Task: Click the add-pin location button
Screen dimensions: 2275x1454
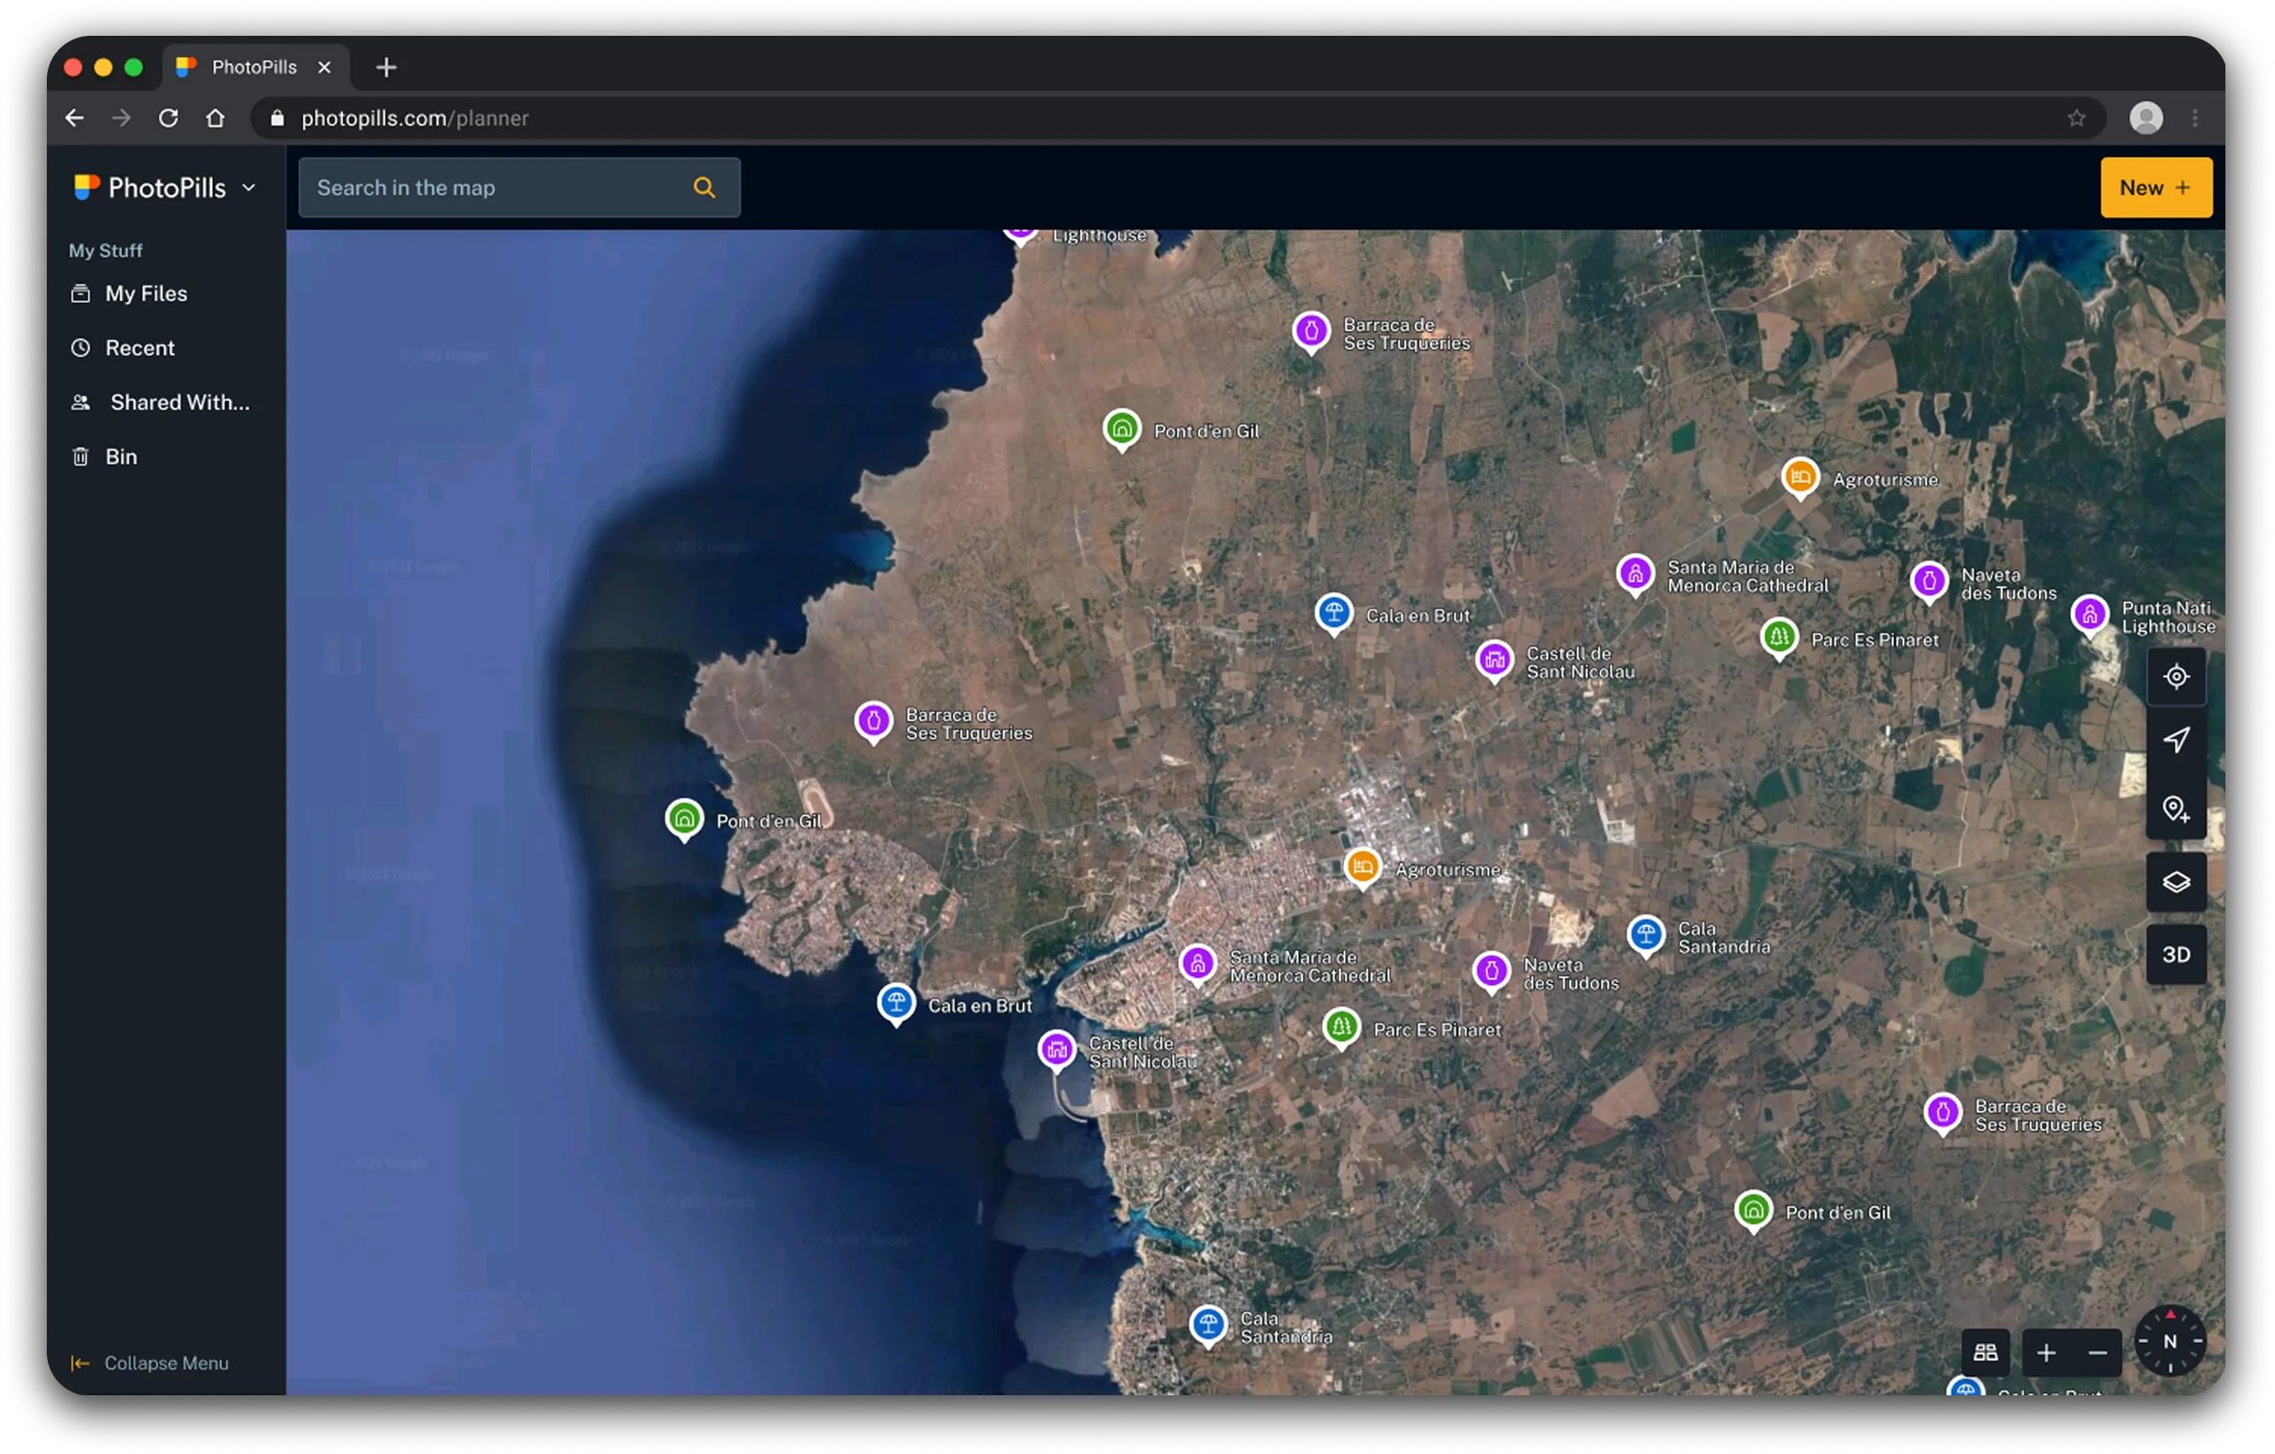Action: click(2176, 809)
